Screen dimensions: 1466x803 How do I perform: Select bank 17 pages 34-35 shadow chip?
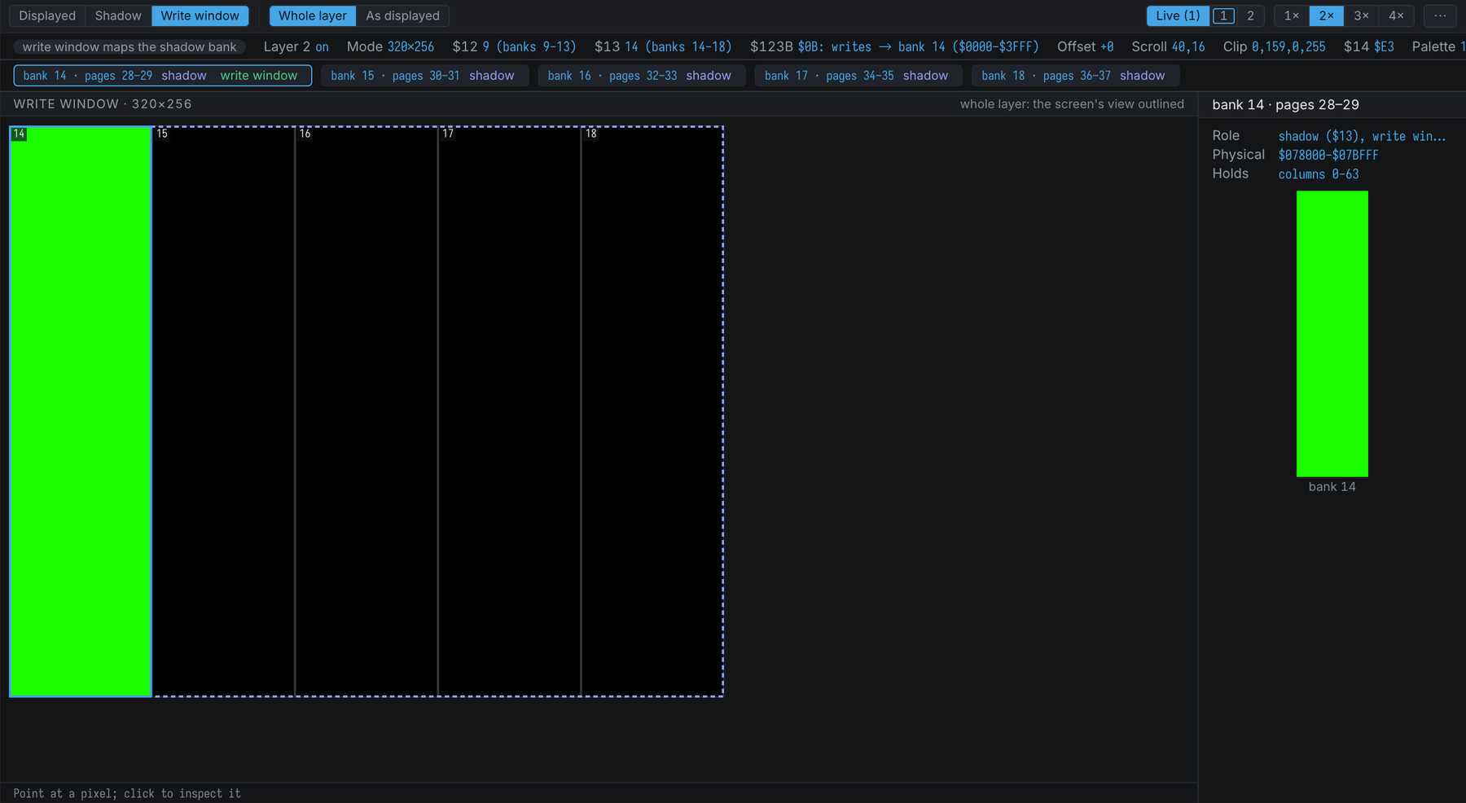tap(858, 76)
